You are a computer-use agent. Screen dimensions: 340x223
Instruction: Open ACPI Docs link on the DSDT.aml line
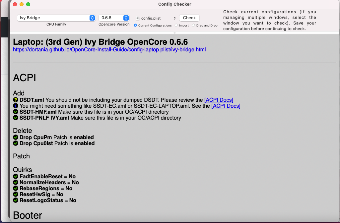219,100
